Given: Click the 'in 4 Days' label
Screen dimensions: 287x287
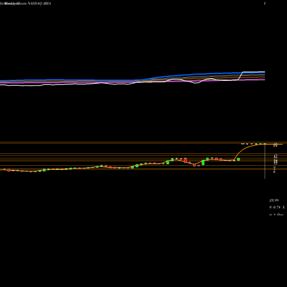Looking at the screenshot, I should tap(276, 215).
